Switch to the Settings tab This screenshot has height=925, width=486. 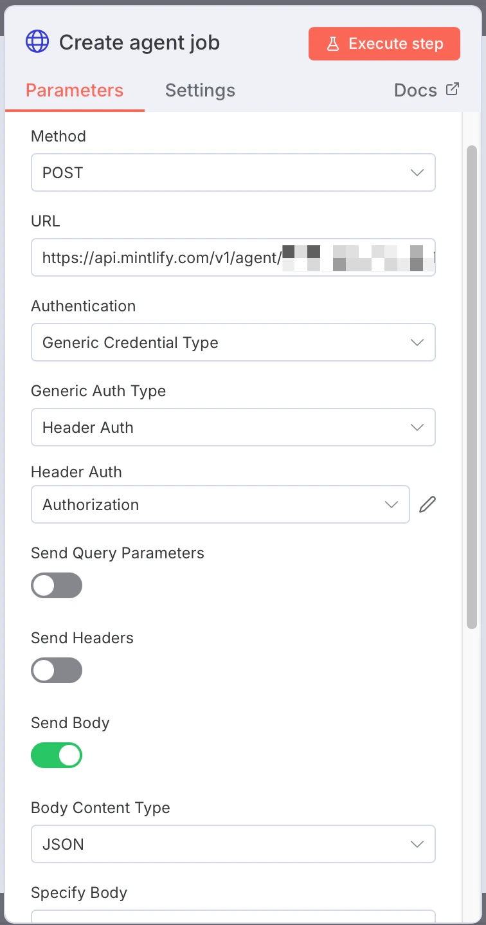(200, 90)
